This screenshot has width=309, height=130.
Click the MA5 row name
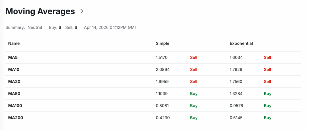point(13,57)
